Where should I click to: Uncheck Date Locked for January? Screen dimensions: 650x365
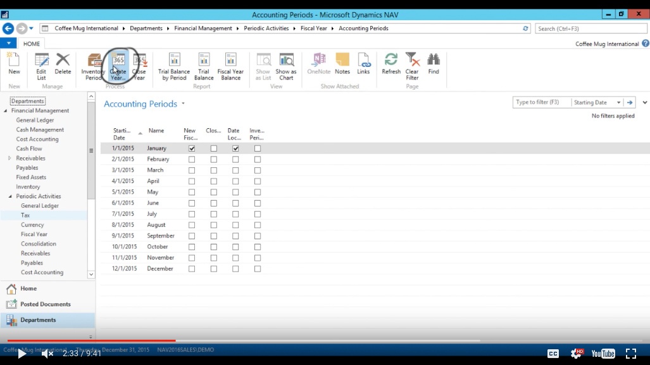click(x=235, y=148)
